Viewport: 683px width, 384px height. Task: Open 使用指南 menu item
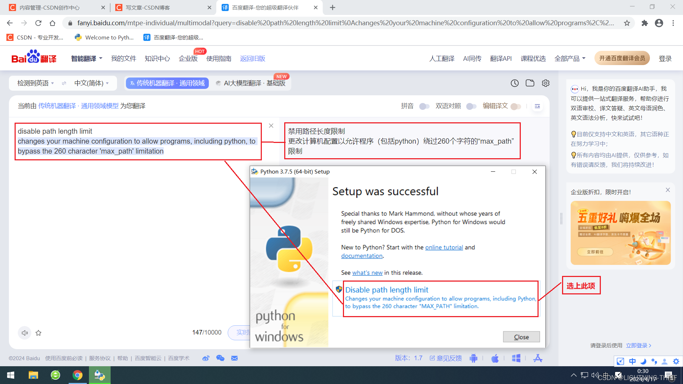pos(219,59)
